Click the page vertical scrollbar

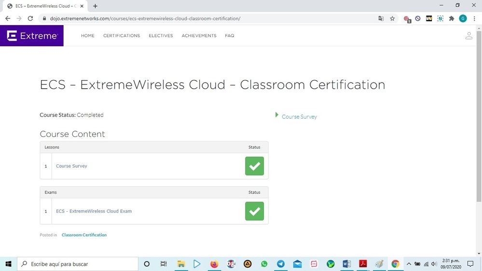(479, 117)
